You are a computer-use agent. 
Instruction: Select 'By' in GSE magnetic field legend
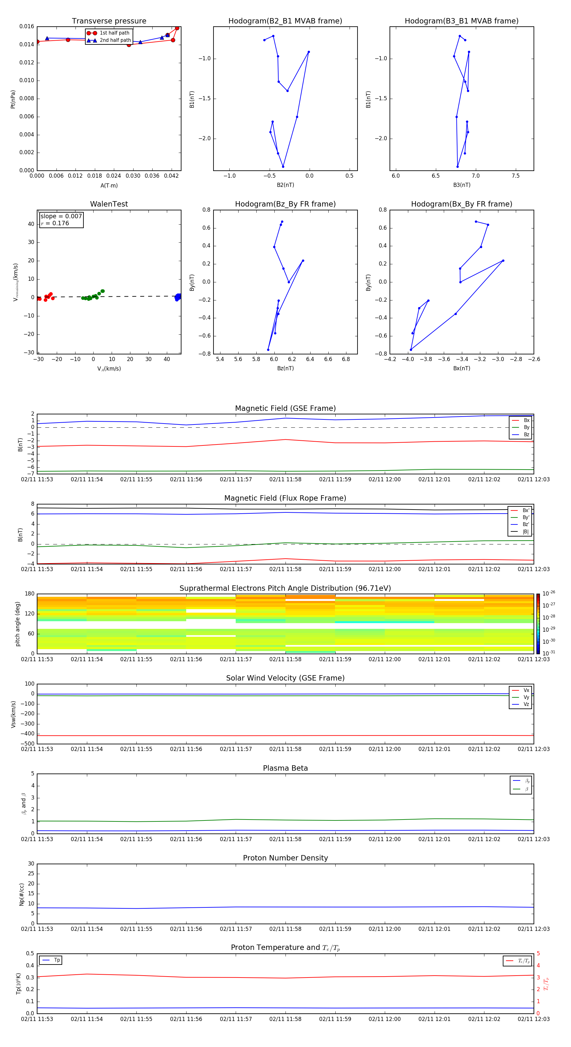[x=521, y=428]
